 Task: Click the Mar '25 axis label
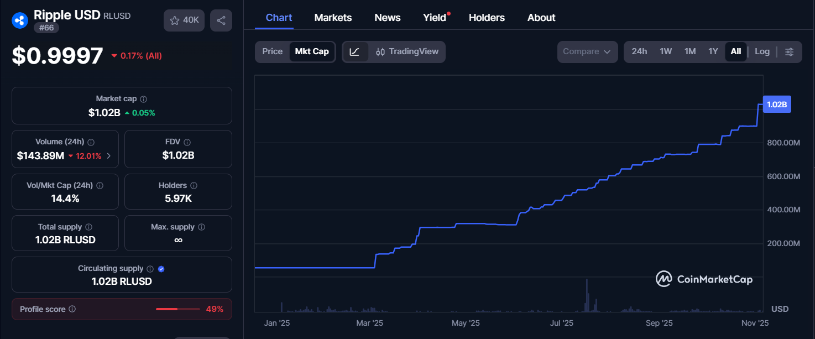(369, 323)
